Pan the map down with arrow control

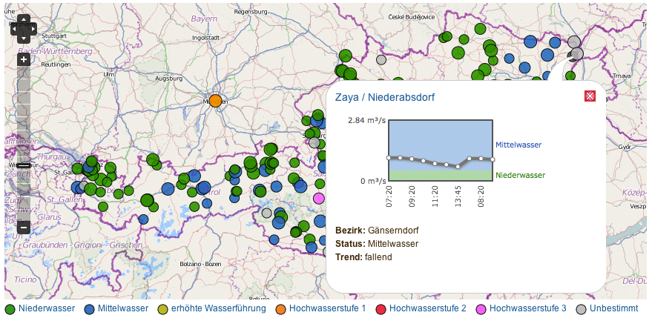point(24,38)
